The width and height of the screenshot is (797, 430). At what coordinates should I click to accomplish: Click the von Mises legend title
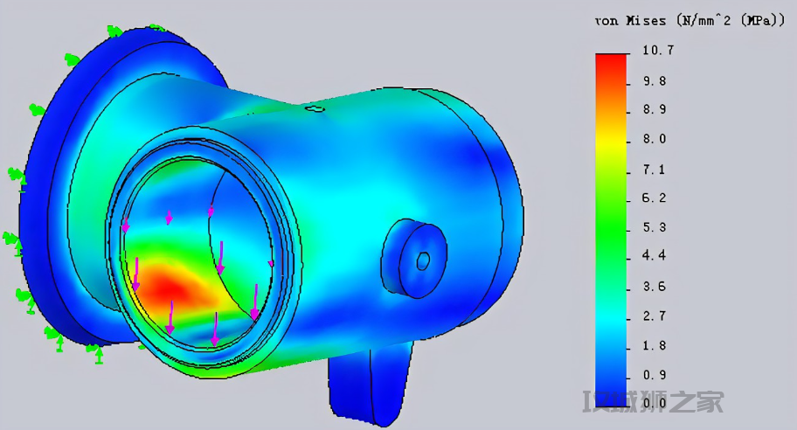point(684,21)
